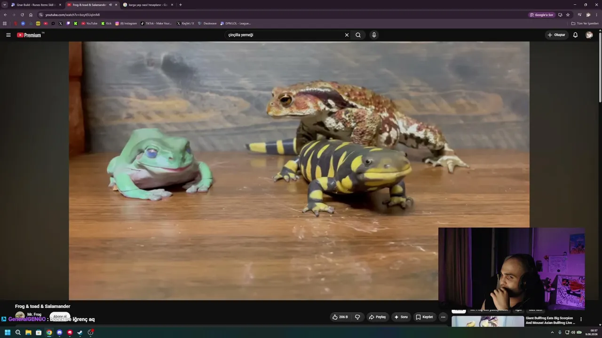Open the Kick bookmark
602x338 pixels.
point(106,23)
